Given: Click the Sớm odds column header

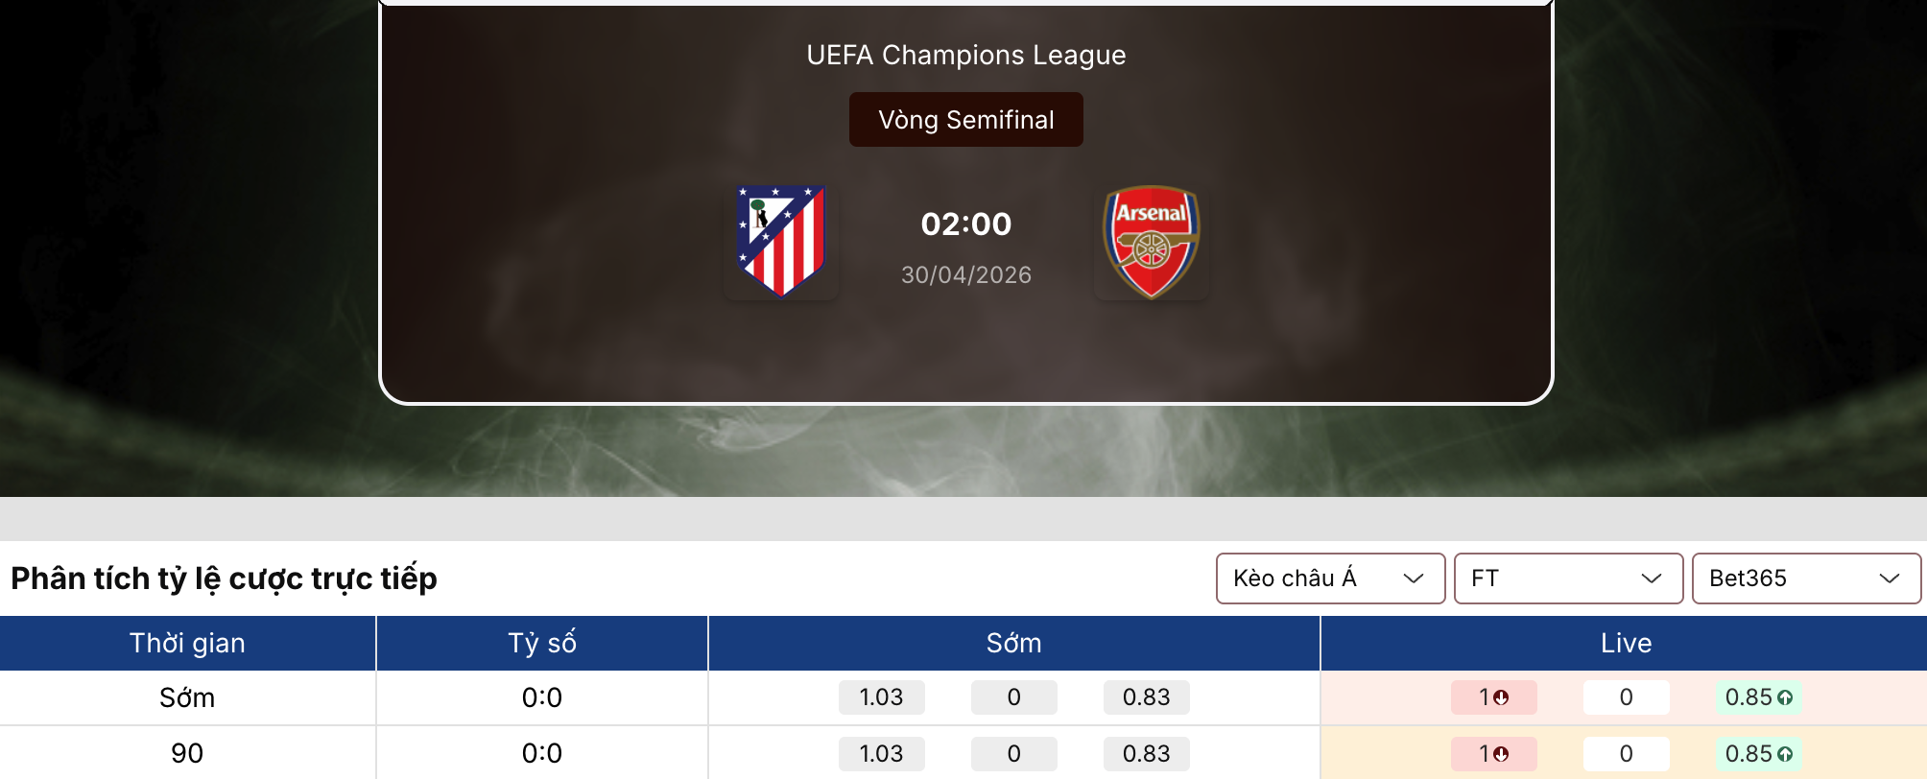Looking at the screenshot, I should [1013, 643].
